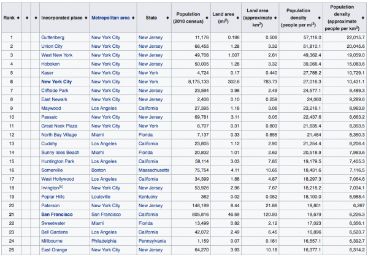The width and height of the screenshot is (368, 255).
Task: Open the West New York link
Action: click(x=57, y=55)
